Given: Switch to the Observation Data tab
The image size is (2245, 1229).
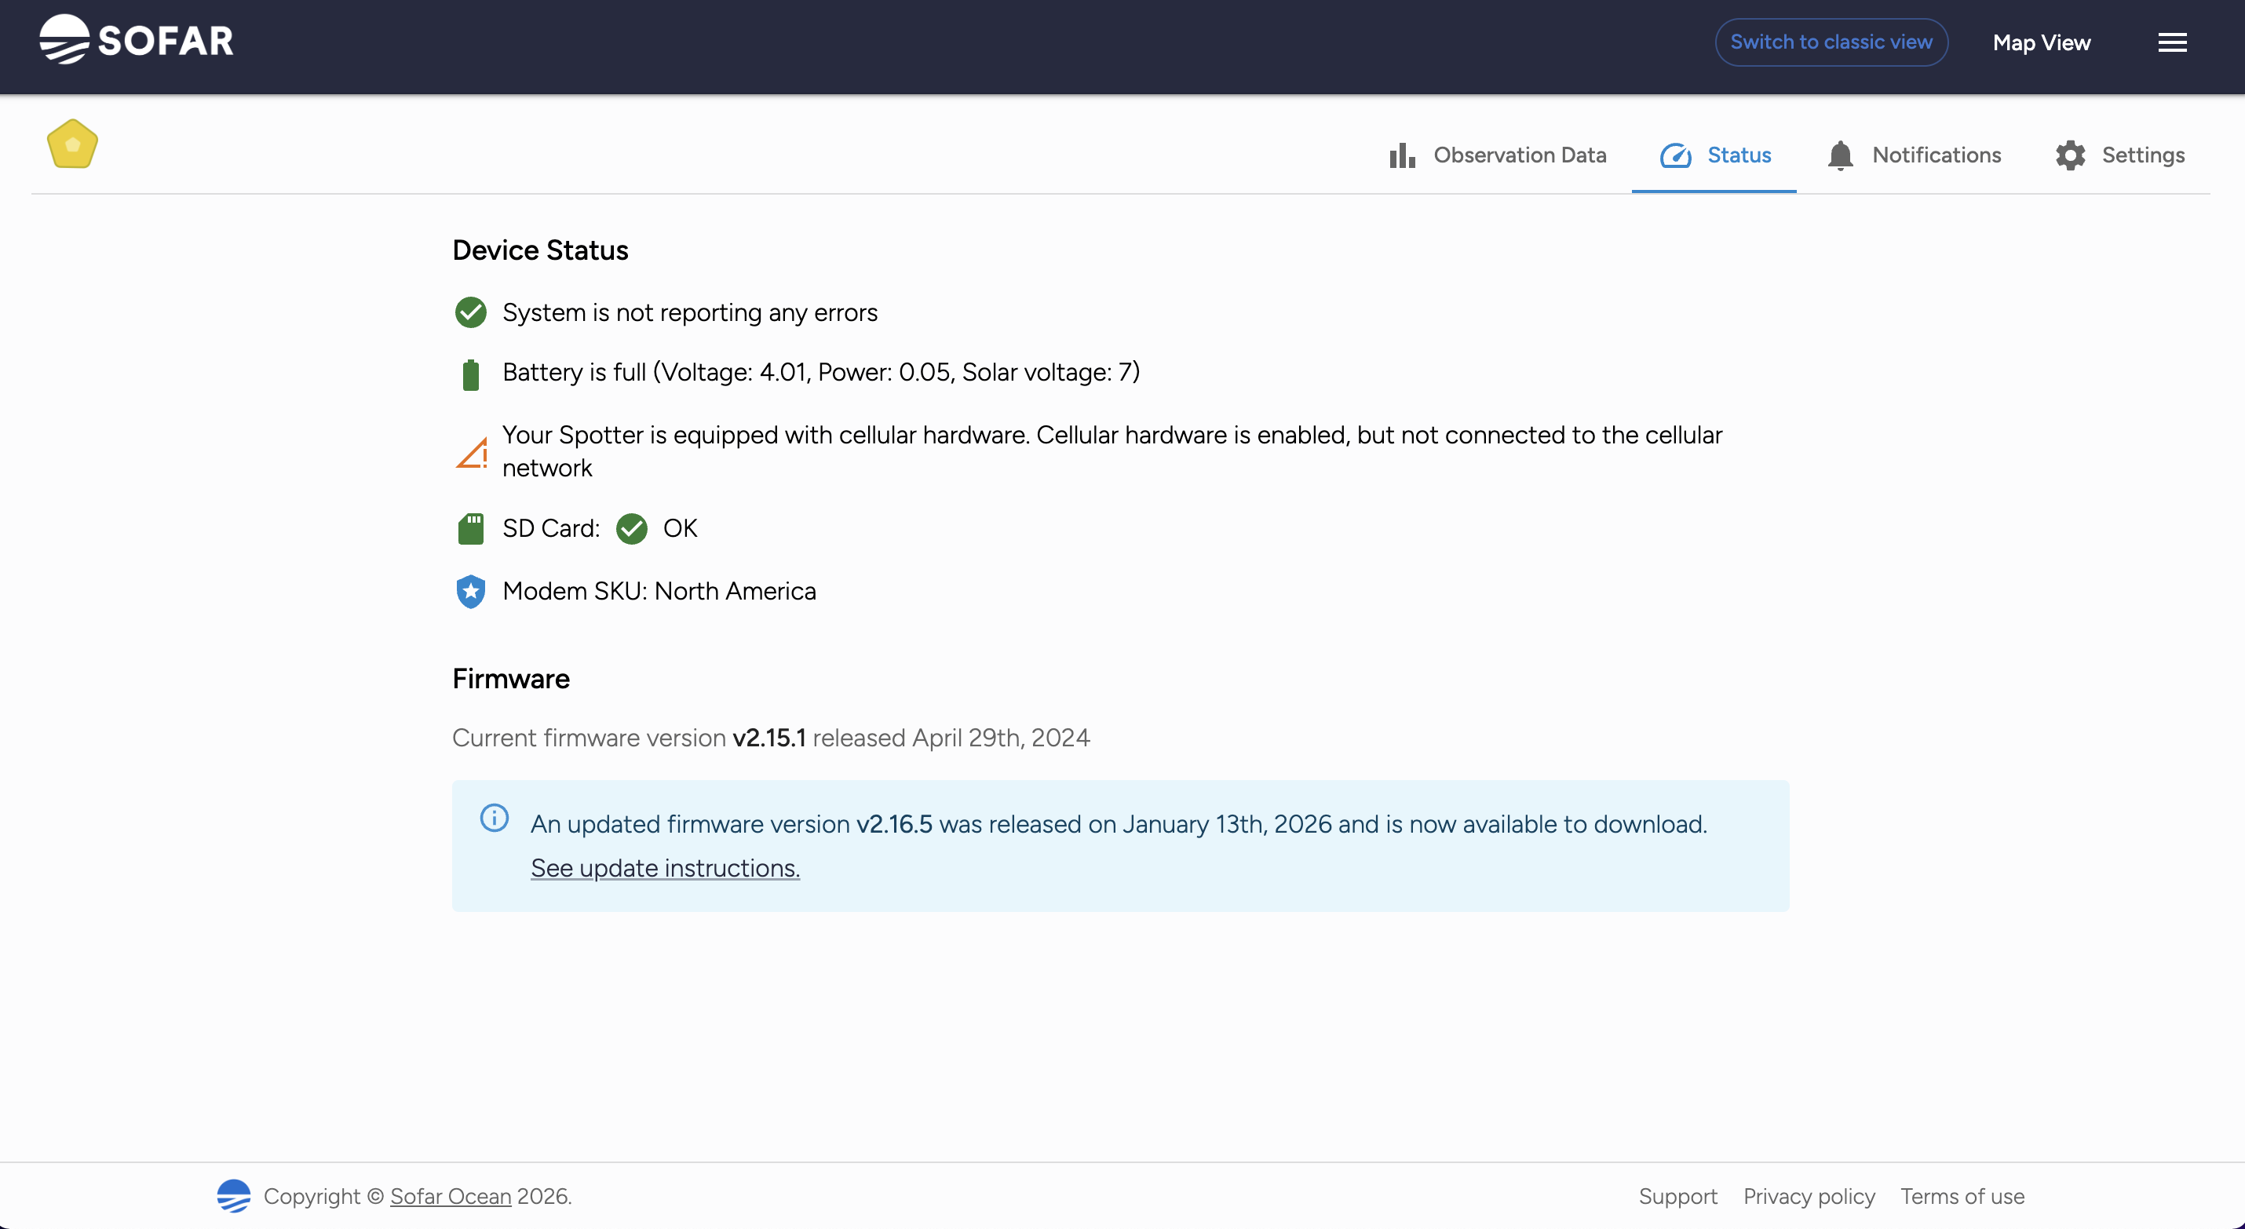Looking at the screenshot, I should point(1497,155).
